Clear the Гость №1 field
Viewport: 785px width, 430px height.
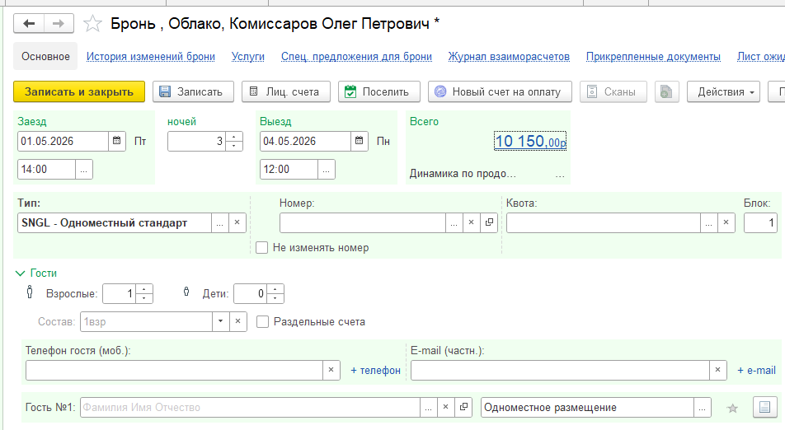(445, 408)
